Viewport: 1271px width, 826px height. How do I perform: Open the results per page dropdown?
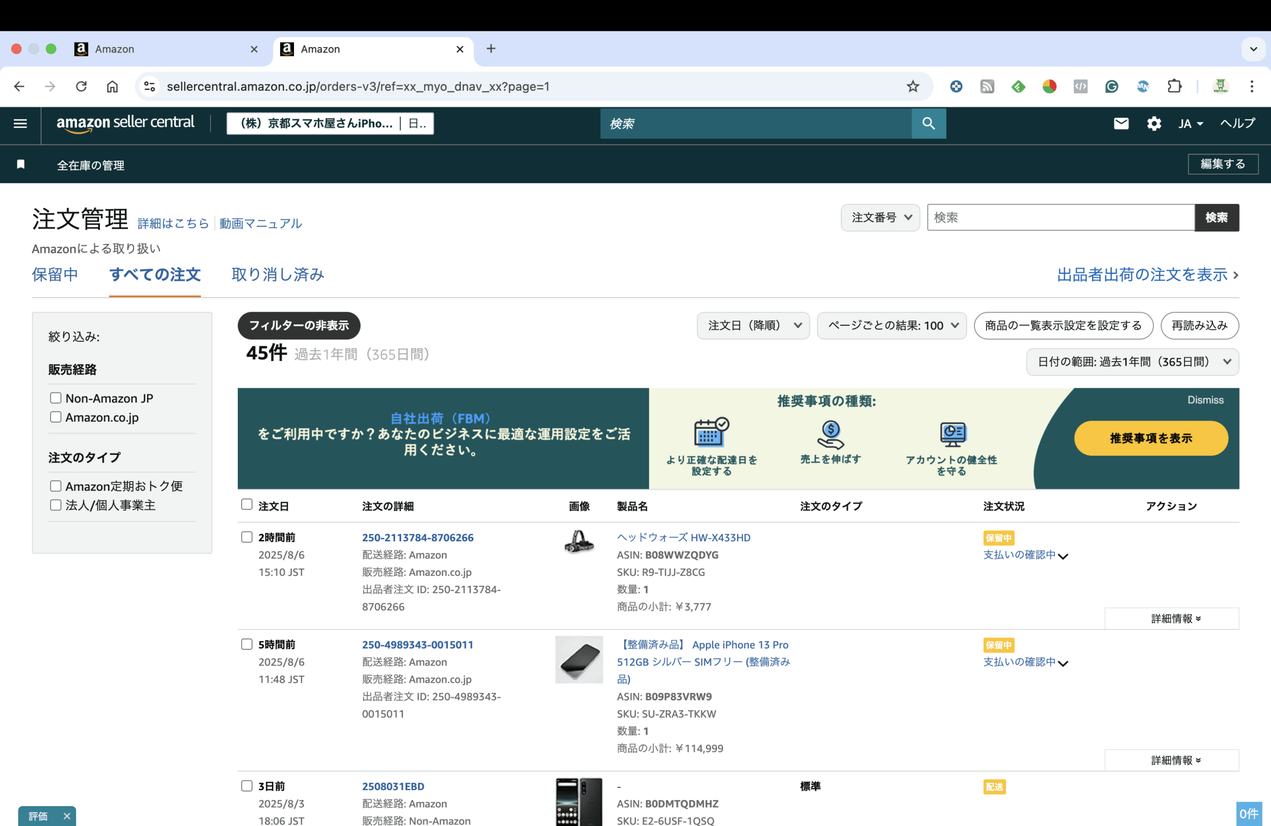(891, 325)
